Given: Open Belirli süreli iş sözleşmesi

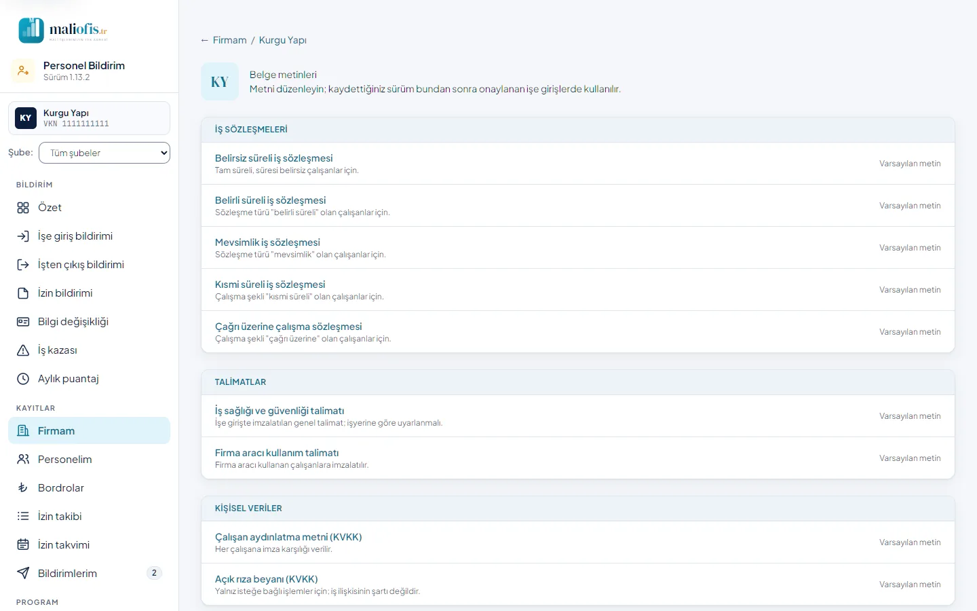Looking at the screenshot, I should [x=578, y=206].
